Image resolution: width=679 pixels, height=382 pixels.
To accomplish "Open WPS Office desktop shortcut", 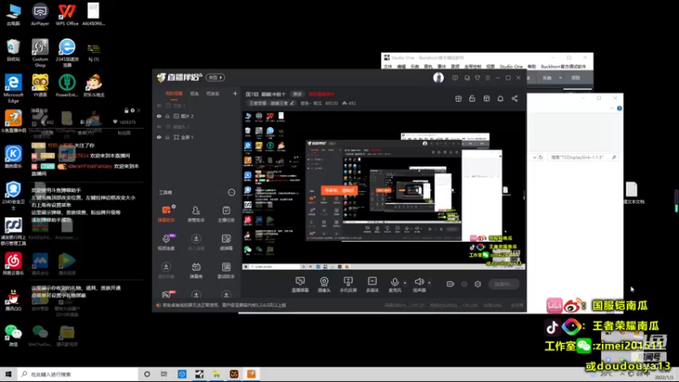I will (67, 14).
